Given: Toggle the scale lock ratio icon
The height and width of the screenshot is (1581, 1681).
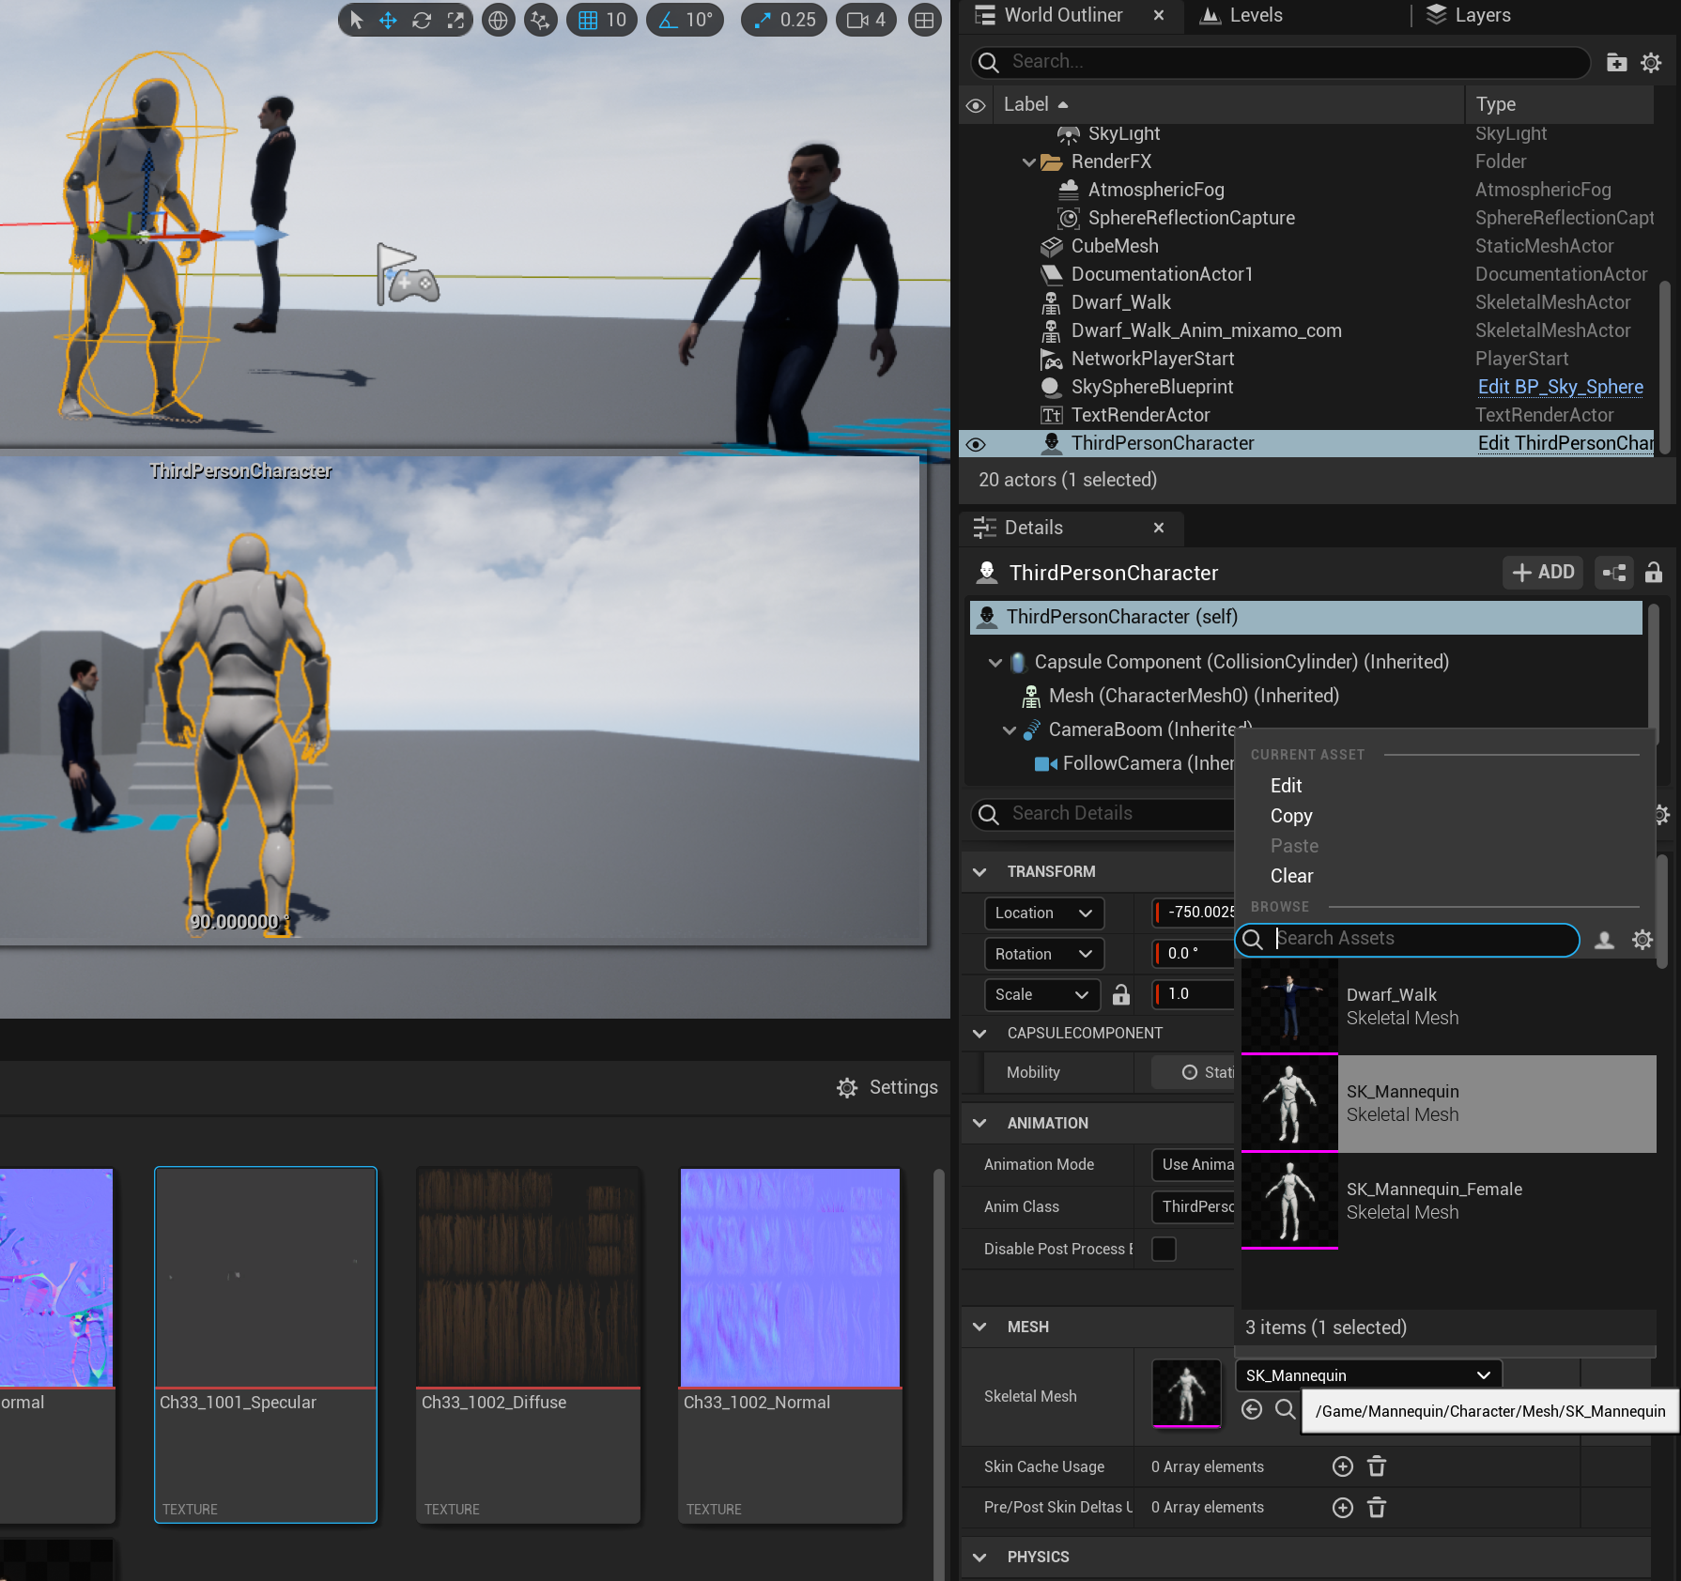Looking at the screenshot, I should (x=1121, y=994).
